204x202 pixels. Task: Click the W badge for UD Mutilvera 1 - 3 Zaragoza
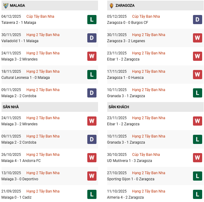click(197, 158)
